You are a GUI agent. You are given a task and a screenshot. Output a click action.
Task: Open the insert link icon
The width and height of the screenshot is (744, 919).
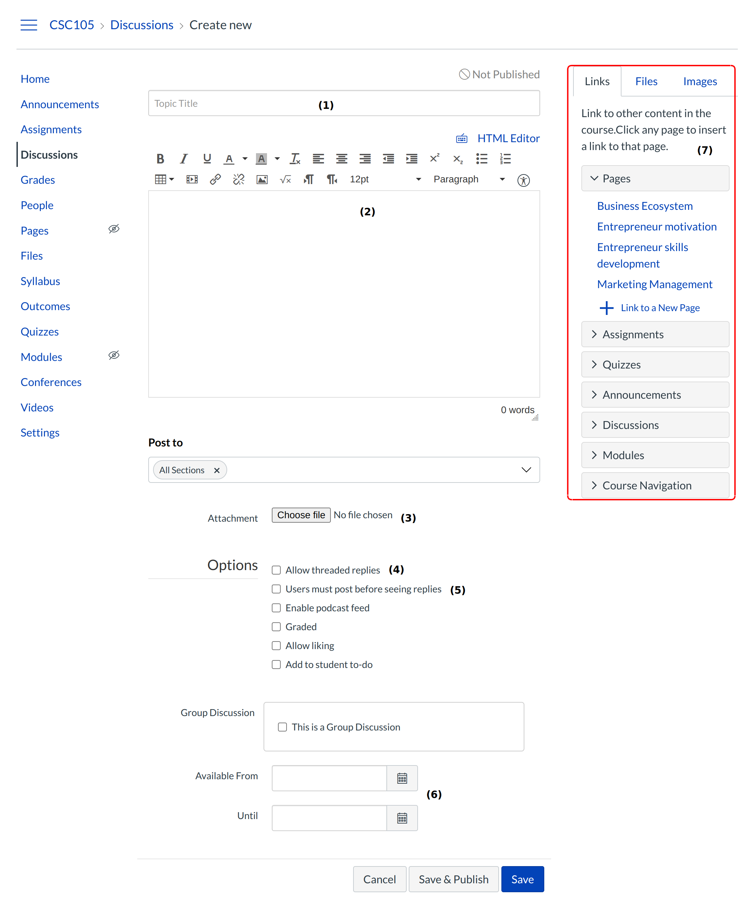point(215,179)
